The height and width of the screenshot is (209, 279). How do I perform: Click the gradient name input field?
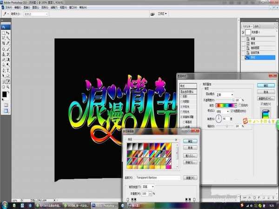[157, 177]
